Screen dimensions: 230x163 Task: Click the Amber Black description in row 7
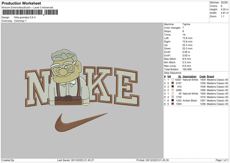click(190, 100)
